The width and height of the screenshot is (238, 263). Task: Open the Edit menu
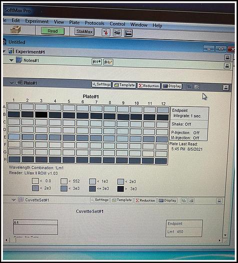pos(15,21)
